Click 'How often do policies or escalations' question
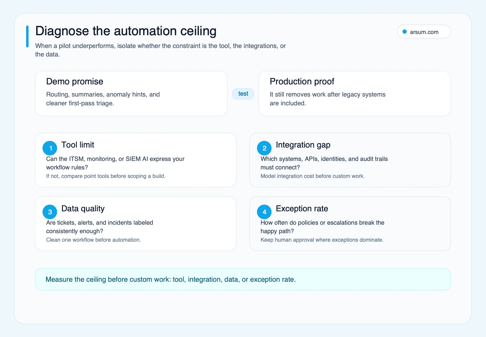The height and width of the screenshot is (337, 486). pos(323,227)
